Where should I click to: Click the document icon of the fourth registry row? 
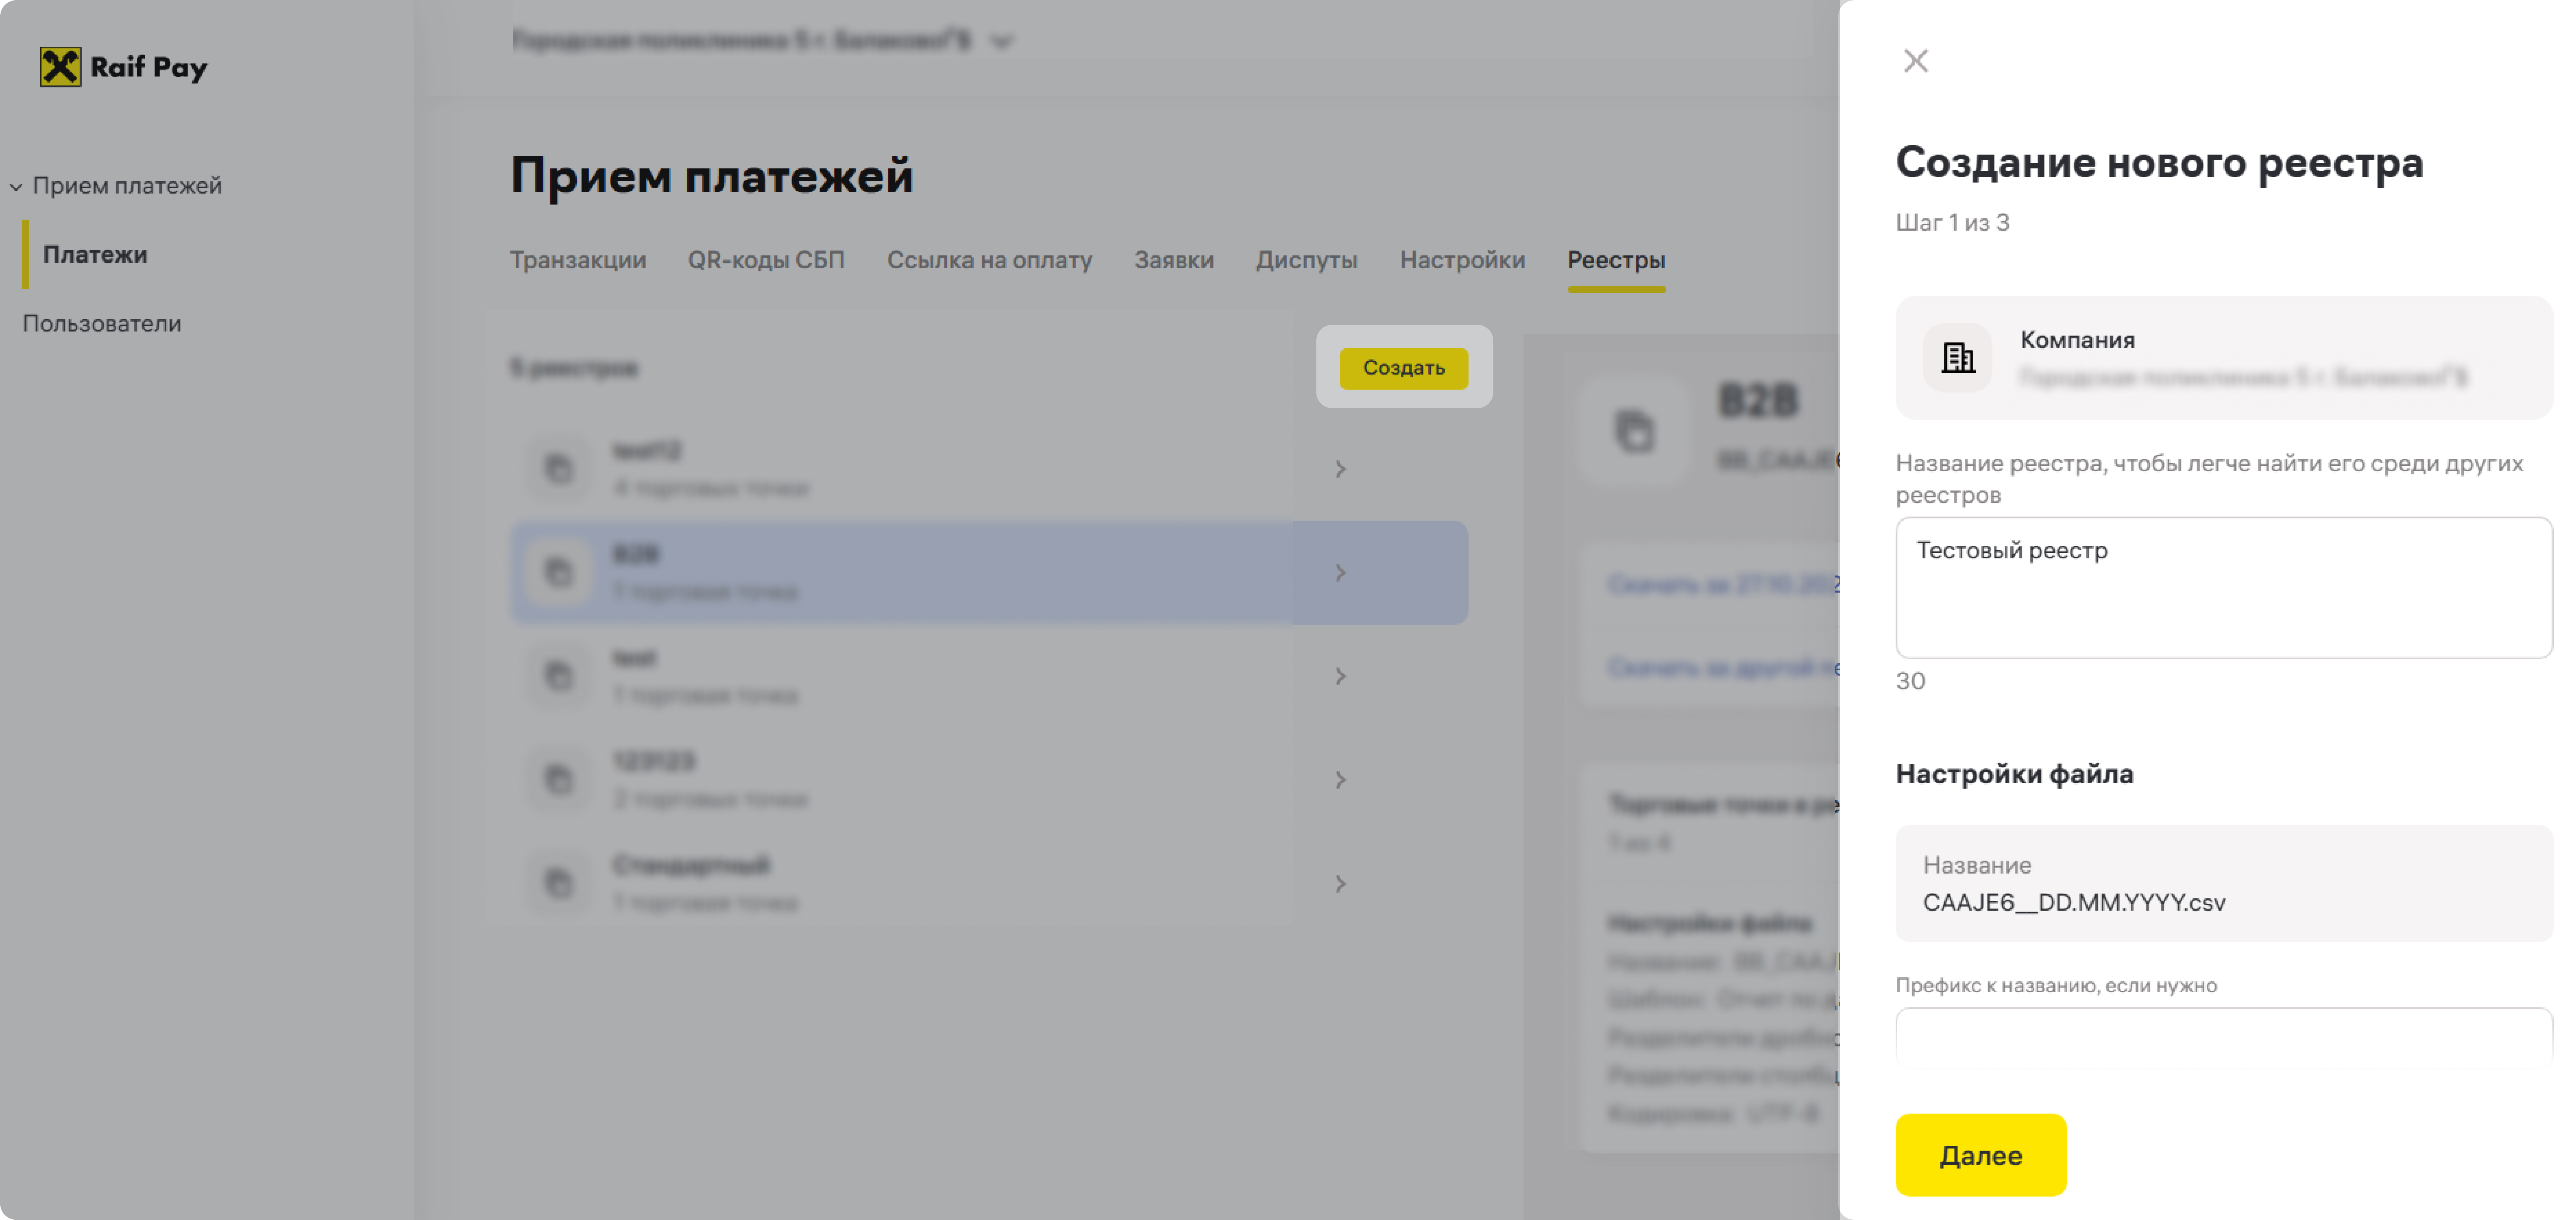tap(558, 778)
